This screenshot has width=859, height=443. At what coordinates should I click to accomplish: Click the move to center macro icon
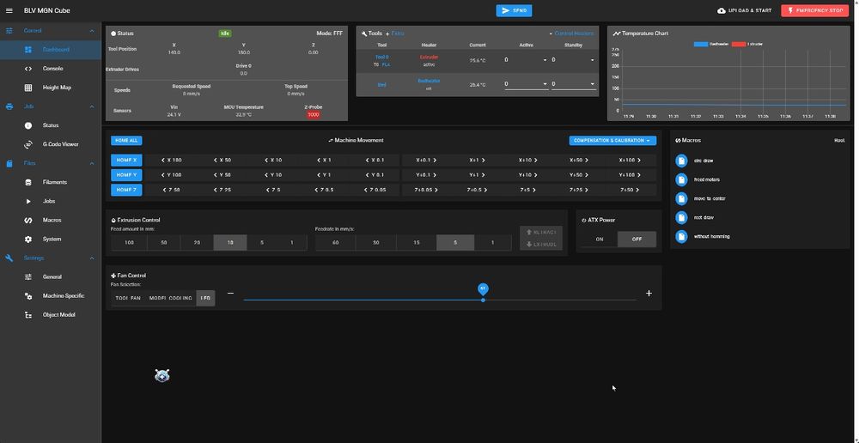pyautogui.click(x=681, y=198)
